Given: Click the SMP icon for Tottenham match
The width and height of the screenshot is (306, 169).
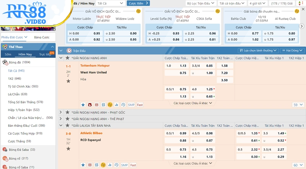Looking at the screenshot, I should (x=131, y=105).
